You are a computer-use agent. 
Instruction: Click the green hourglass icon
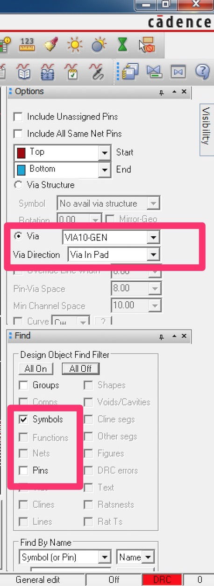(x=122, y=45)
